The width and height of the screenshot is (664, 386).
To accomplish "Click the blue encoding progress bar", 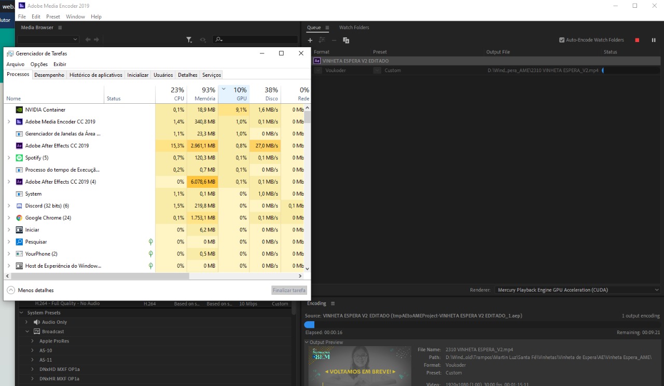I will coord(310,324).
